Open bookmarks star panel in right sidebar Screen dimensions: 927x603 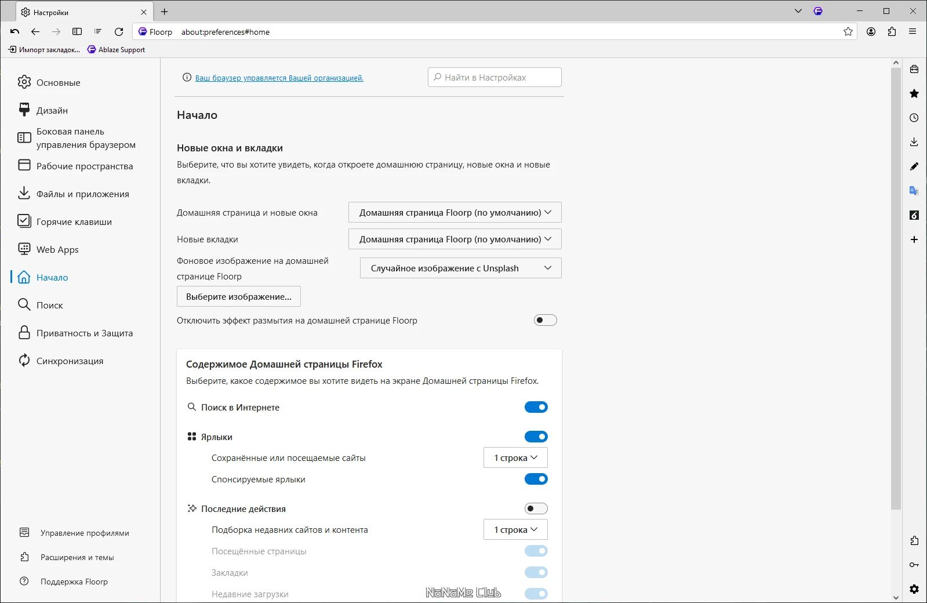pos(914,93)
